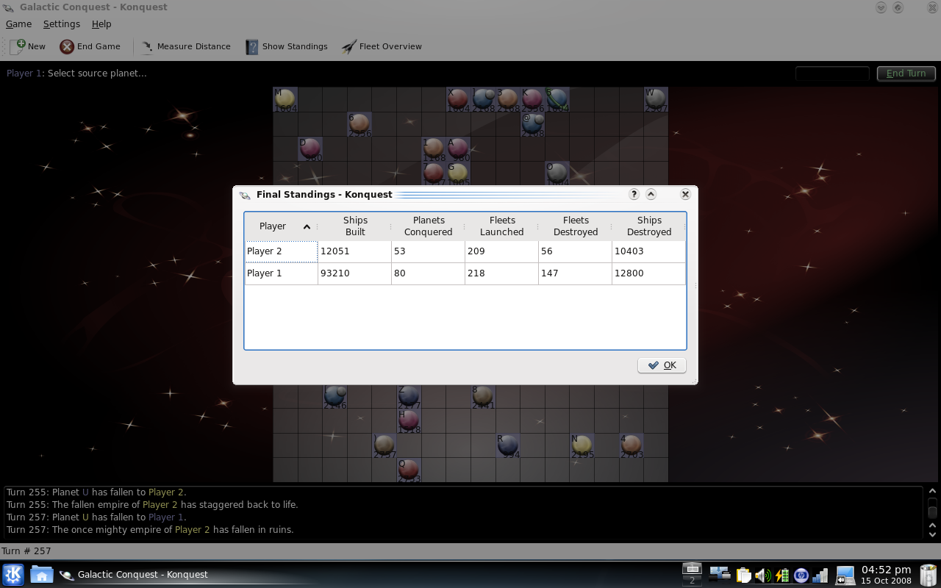Open the clipboard tray icon
The image size is (941, 588).
point(743,575)
